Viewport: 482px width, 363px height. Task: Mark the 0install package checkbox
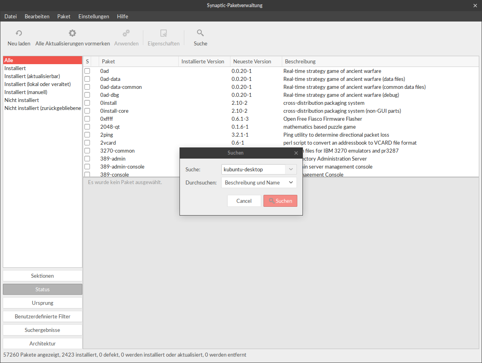tap(87, 103)
